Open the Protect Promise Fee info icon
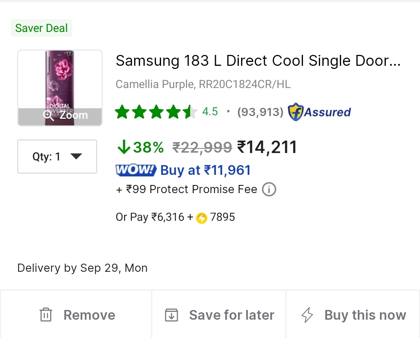This screenshot has height=338, width=420. [269, 190]
